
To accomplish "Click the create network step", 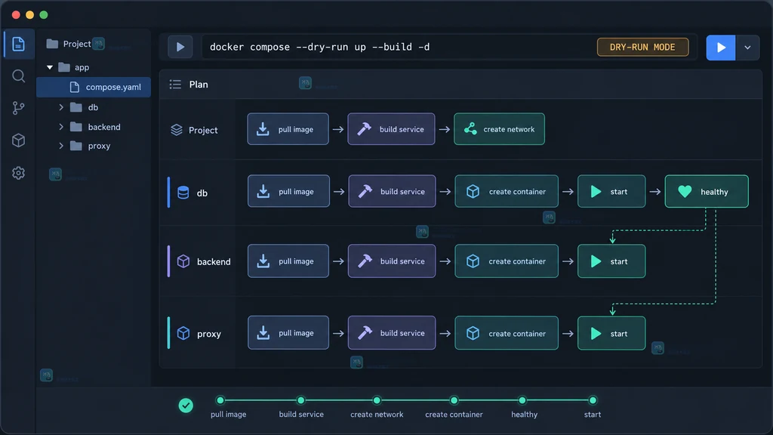I will [499, 129].
